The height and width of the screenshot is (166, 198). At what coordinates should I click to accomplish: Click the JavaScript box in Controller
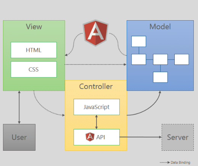click(x=97, y=107)
